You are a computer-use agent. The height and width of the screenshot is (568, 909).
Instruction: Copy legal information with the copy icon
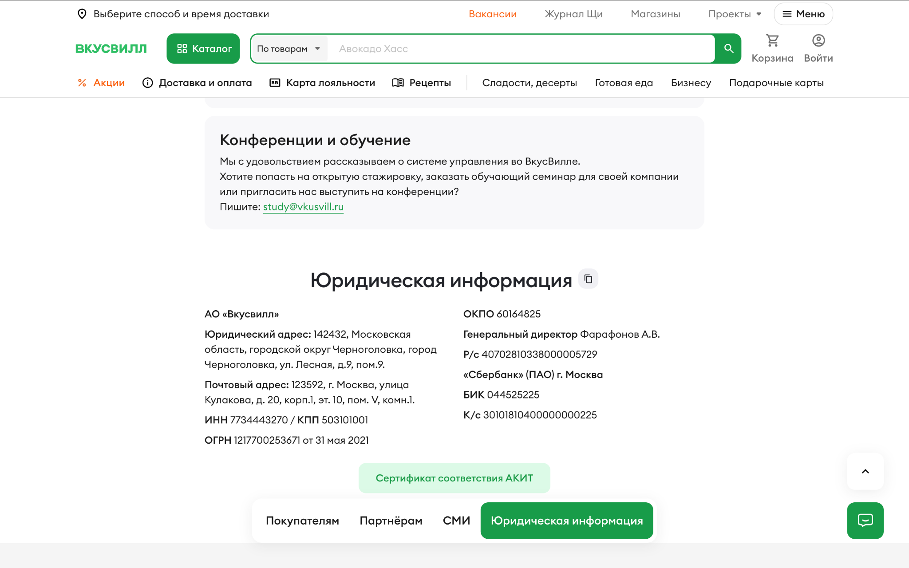[x=588, y=279]
